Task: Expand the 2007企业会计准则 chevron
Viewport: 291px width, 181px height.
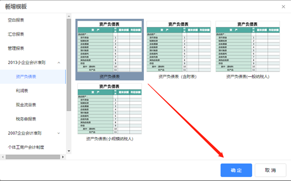Action: click(59, 133)
